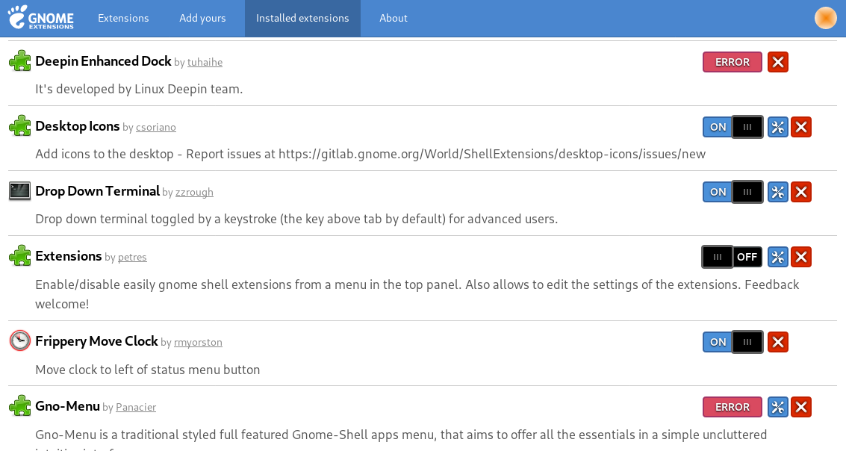Visit Panacier's profile link
Screen dimensions: 846x451
tap(136, 407)
